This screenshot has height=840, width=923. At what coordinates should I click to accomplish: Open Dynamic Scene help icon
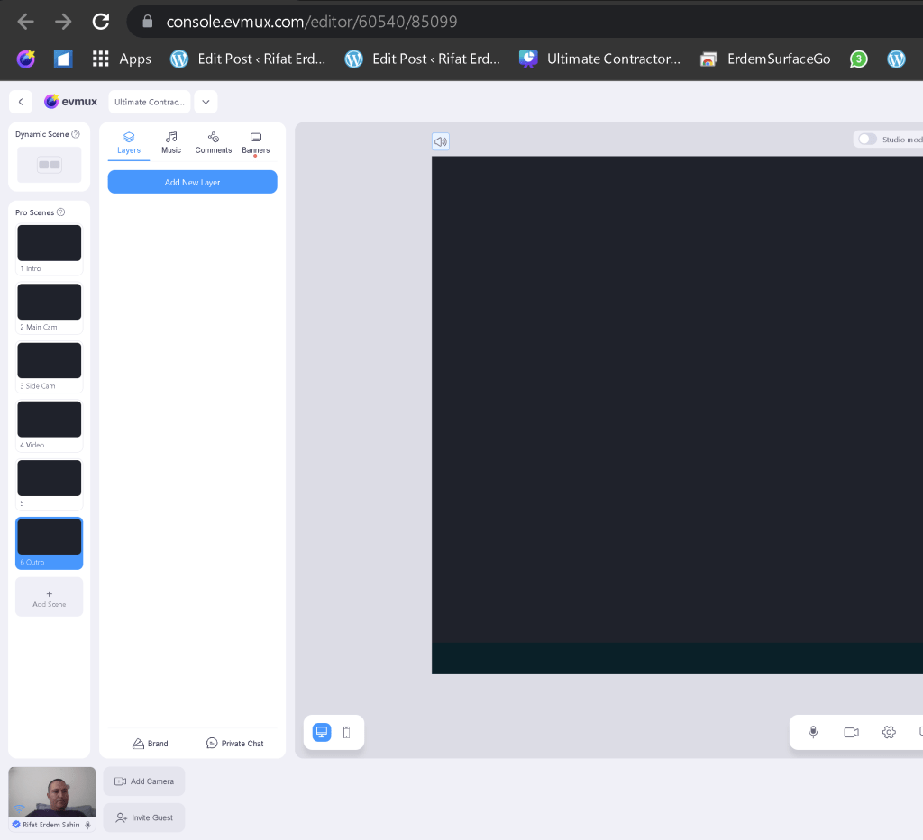pos(76,134)
